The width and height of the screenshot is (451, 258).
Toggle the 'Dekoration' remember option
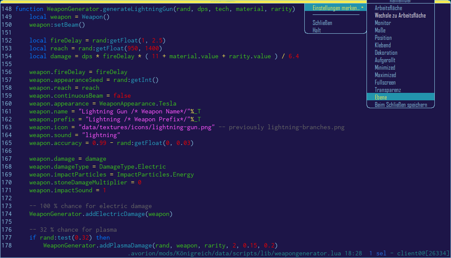point(386,53)
